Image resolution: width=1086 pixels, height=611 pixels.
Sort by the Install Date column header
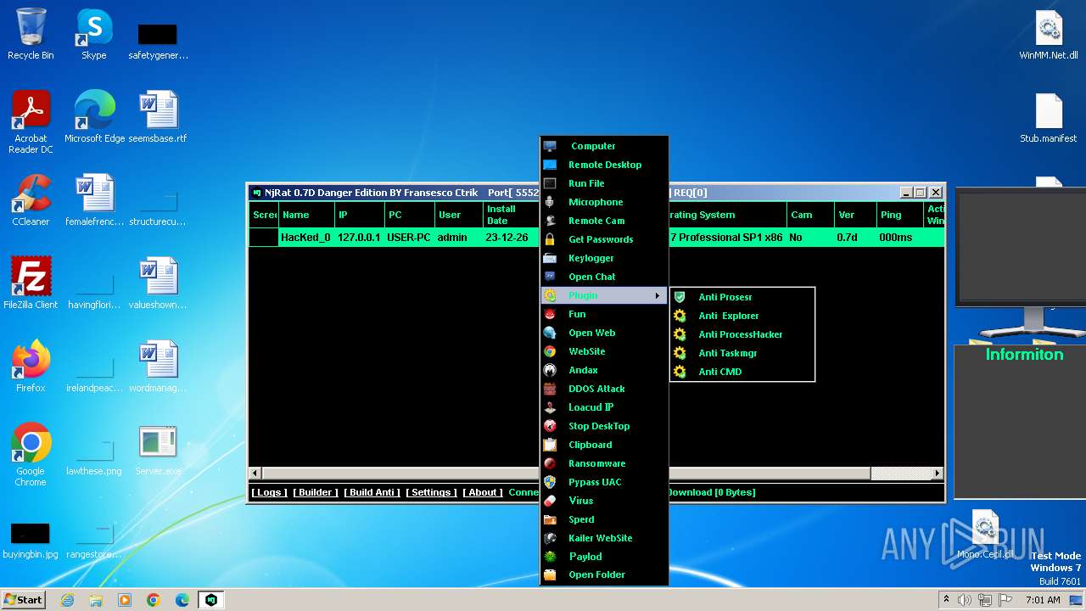511,215
